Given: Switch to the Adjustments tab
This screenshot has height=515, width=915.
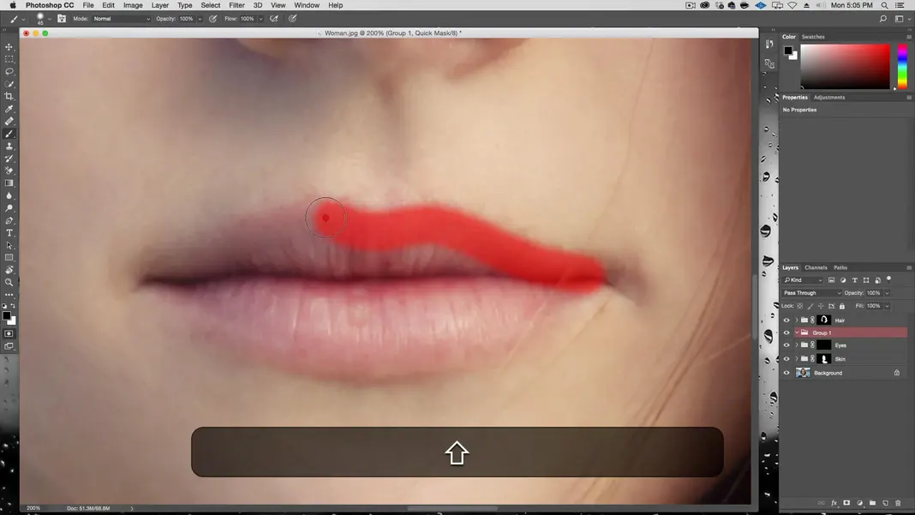Looking at the screenshot, I should coord(829,98).
